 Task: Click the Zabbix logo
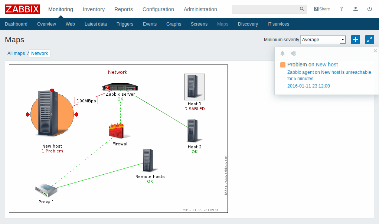(x=22, y=9)
